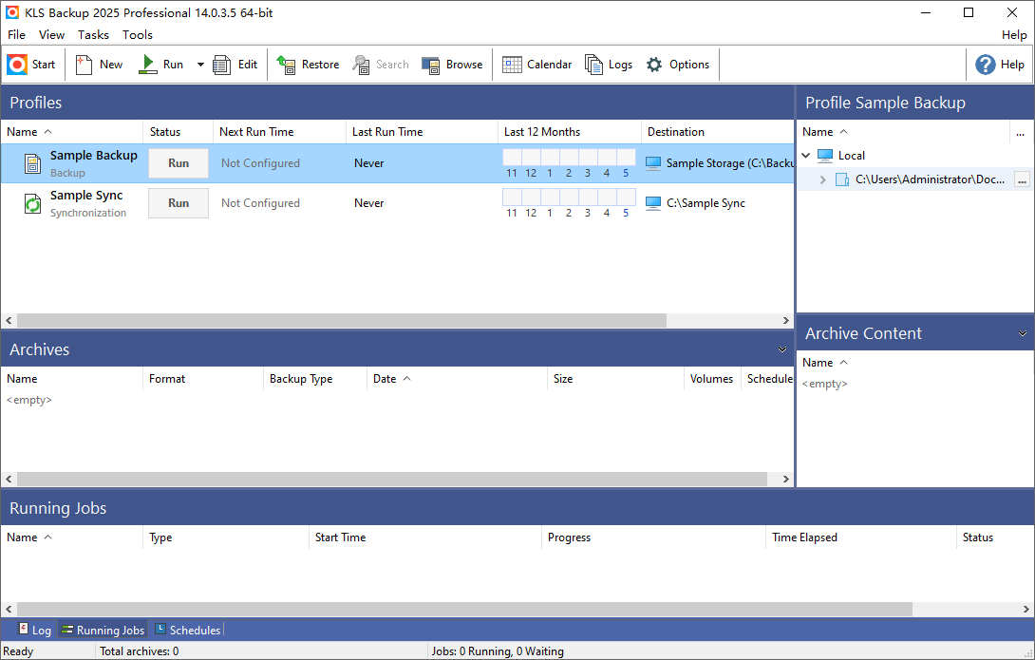Click Not Configured for Sample Sync
This screenshot has height=660, width=1035.
(260, 203)
